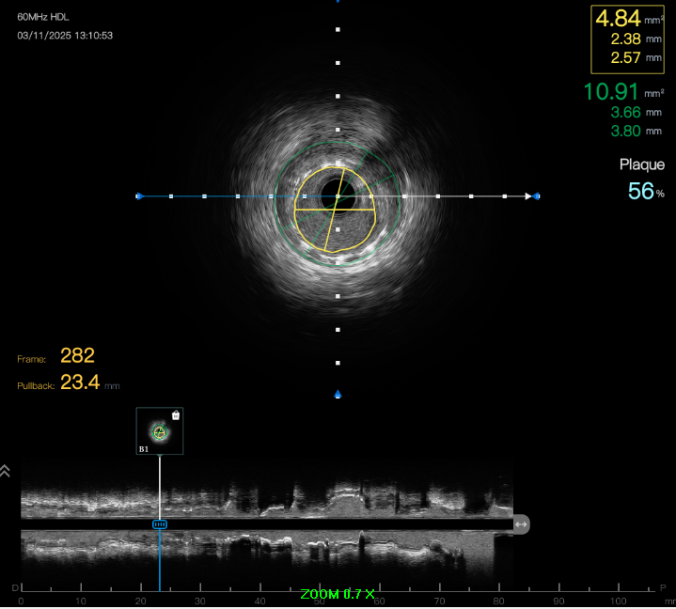Delete the B1 bookmark using trash icon
676x609 pixels.
pyautogui.click(x=176, y=414)
